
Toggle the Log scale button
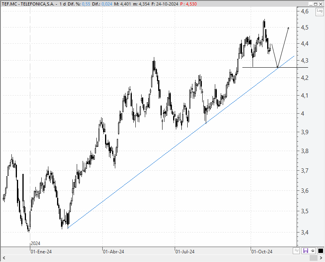[x=319, y=12]
